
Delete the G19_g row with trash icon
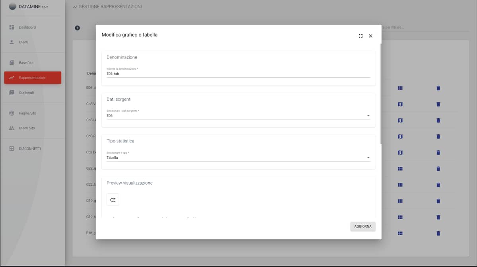tap(438, 201)
